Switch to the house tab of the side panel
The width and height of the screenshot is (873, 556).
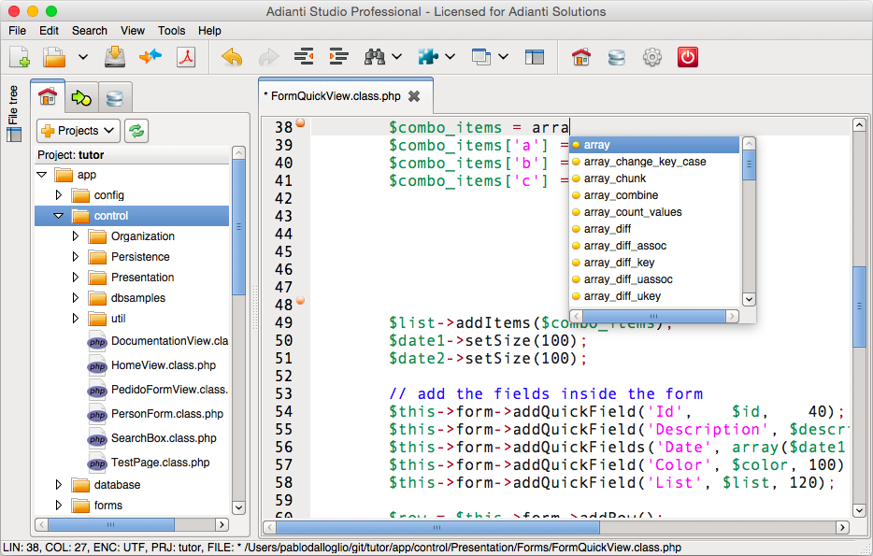point(48,97)
